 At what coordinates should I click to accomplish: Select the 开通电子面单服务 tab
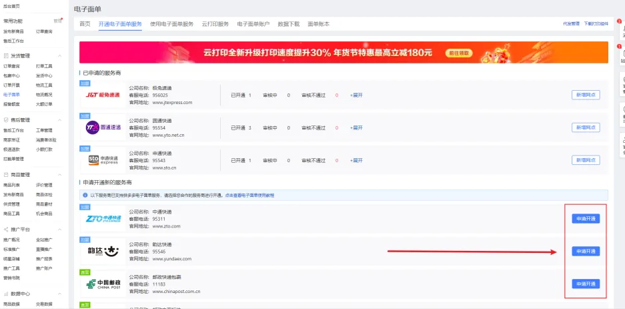(x=120, y=24)
